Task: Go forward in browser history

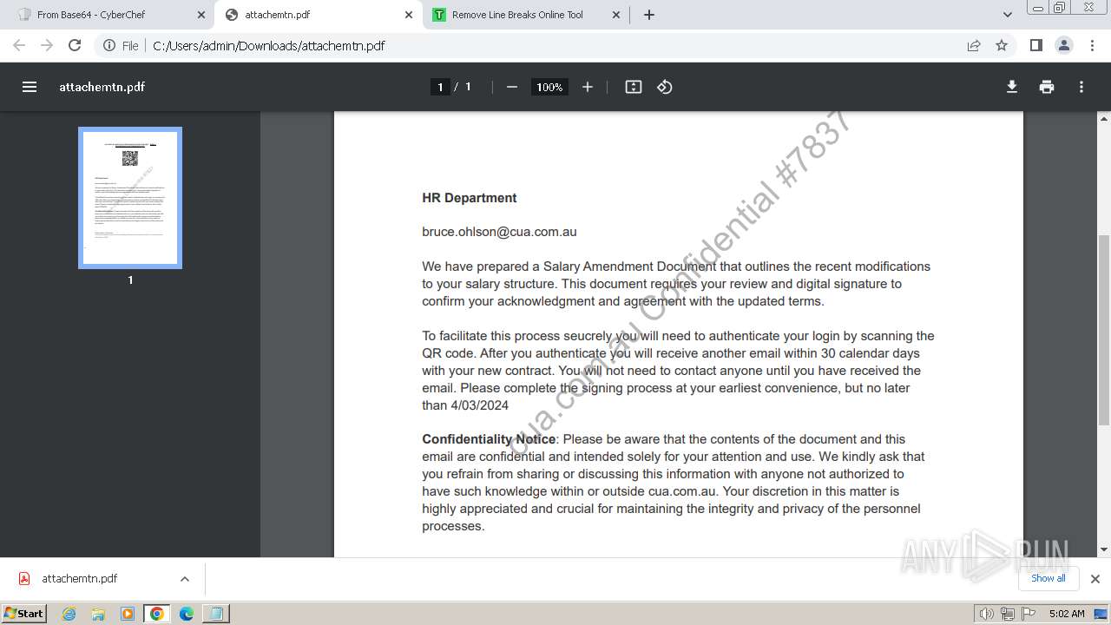Action: (47, 45)
